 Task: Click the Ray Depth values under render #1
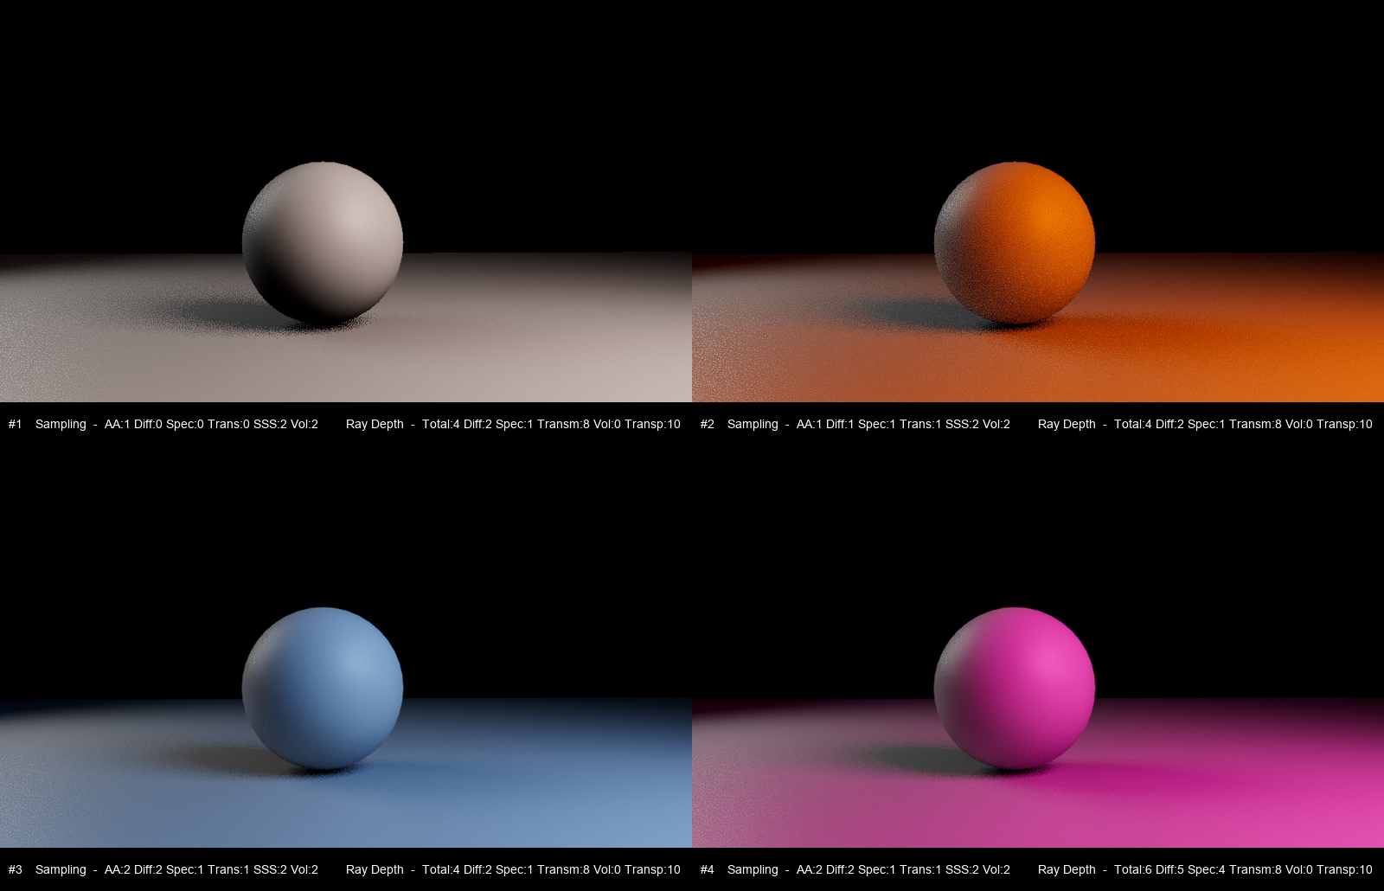551,424
